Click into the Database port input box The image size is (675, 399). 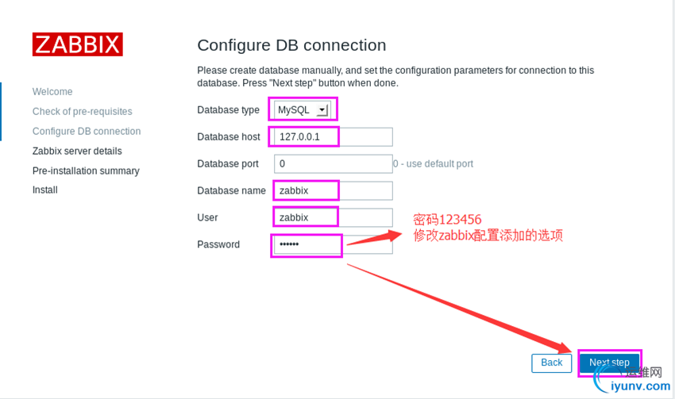pyautogui.click(x=334, y=164)
